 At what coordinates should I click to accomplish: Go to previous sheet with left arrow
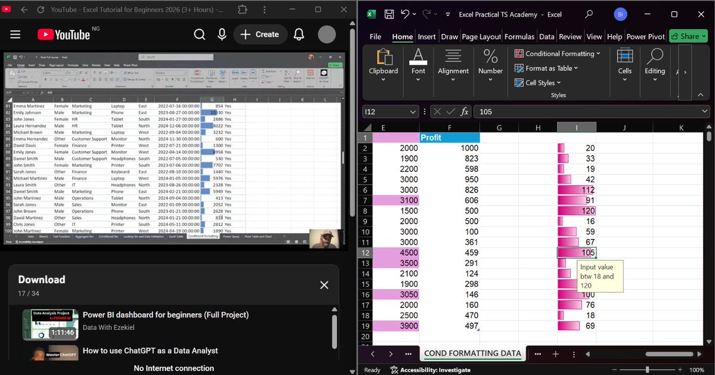coord(373,354)
